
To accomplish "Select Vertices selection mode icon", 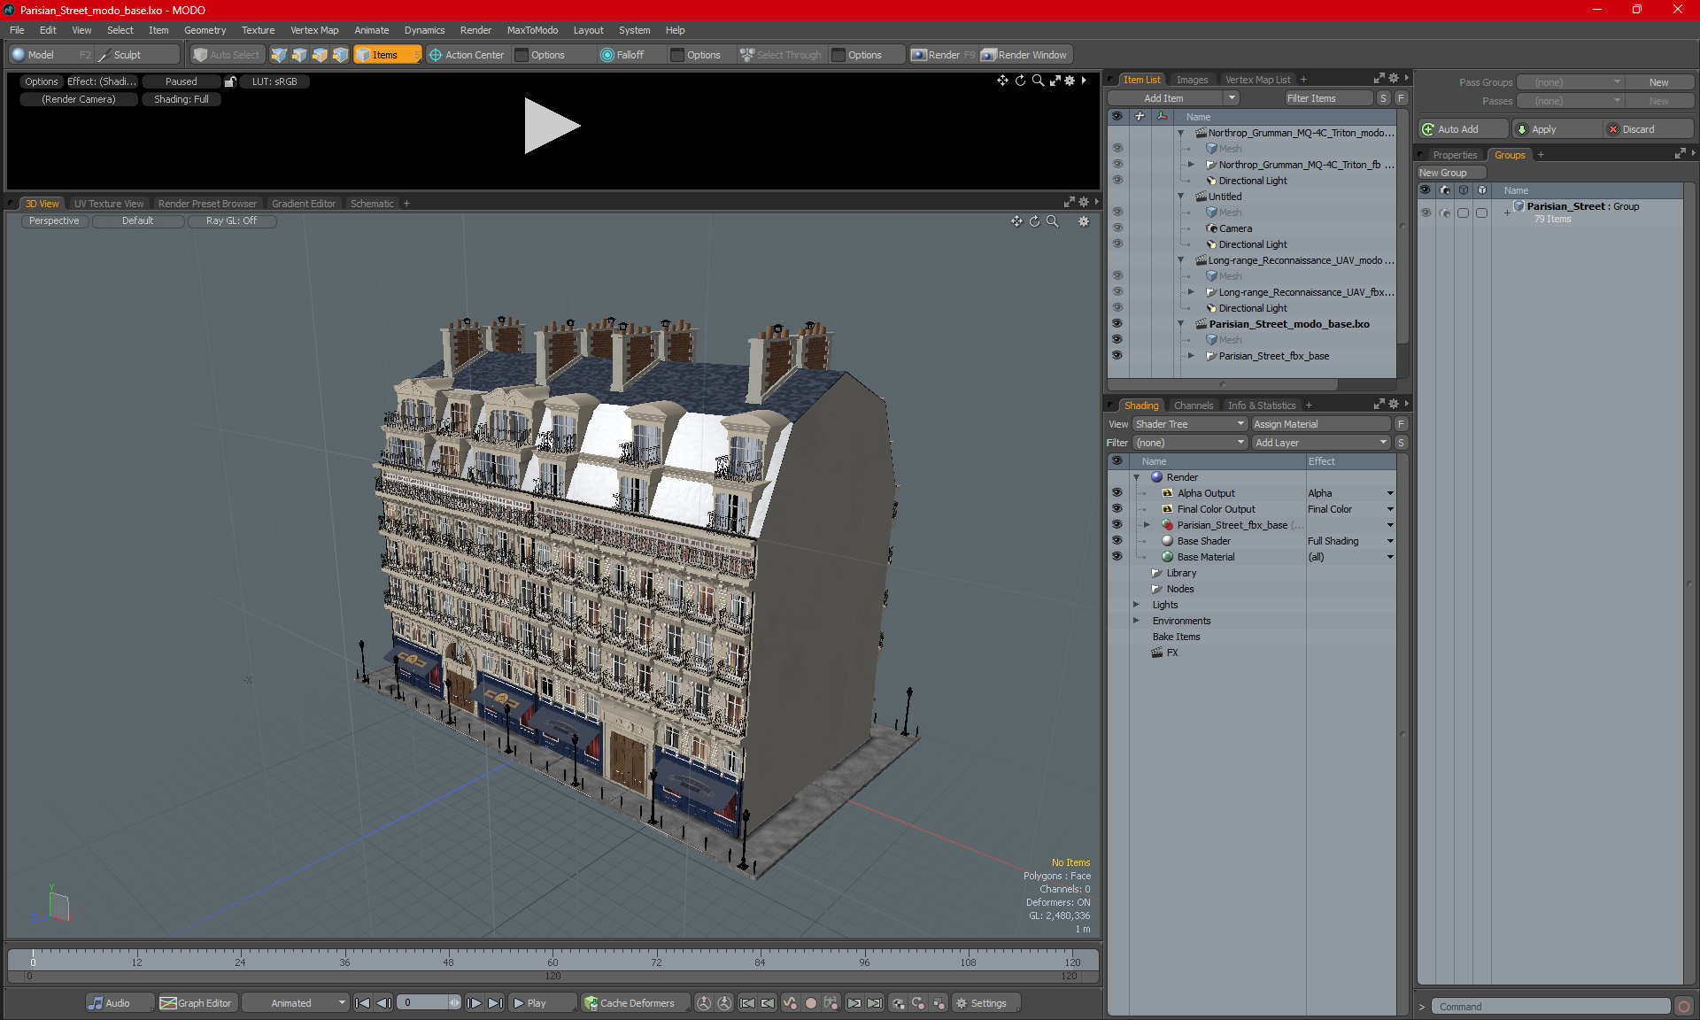I will [279, 55].
